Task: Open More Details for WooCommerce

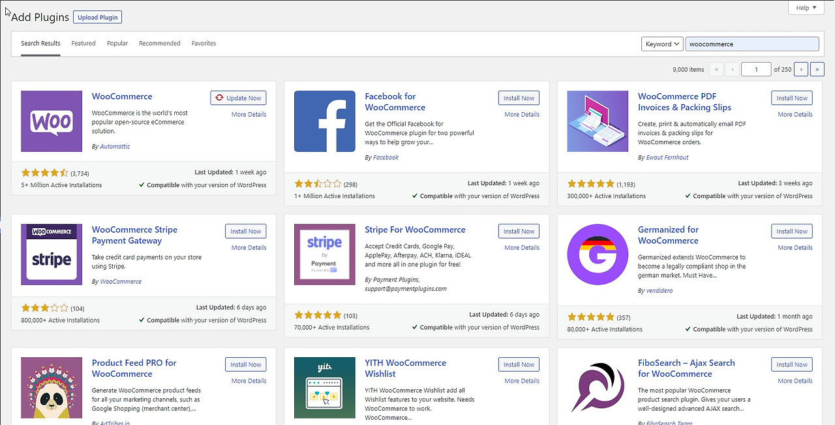Action: [249, 115]
